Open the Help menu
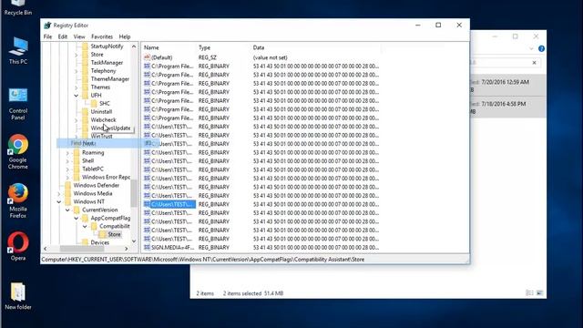Screen dimensions: 583x328 pyautogui.click(x=125, y=36)
